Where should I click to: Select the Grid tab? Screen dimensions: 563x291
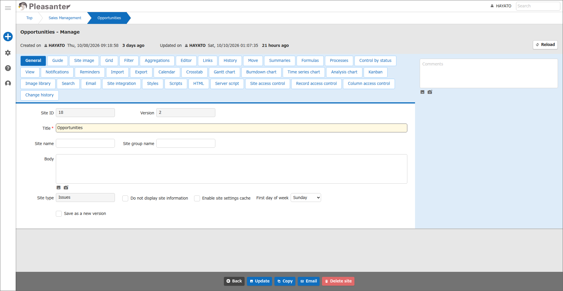[109, 61]
